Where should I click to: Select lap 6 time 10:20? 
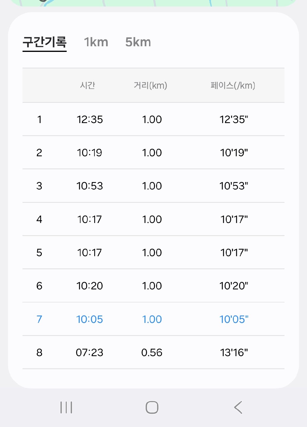89,286
